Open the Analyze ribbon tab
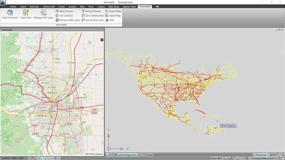285x160 pixels. 72,7
